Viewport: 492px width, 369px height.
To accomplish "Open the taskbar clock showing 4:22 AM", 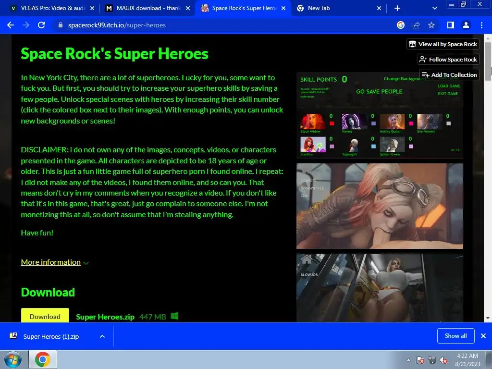I will (467, 360).
